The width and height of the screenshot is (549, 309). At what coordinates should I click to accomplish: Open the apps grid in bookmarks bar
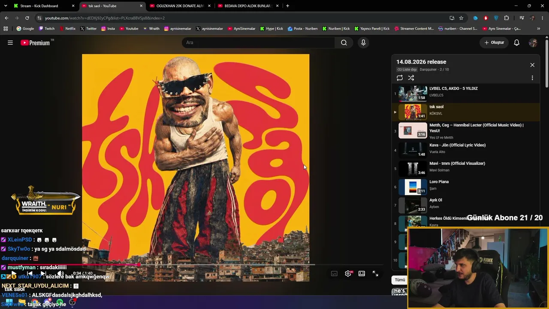(6, 29)
